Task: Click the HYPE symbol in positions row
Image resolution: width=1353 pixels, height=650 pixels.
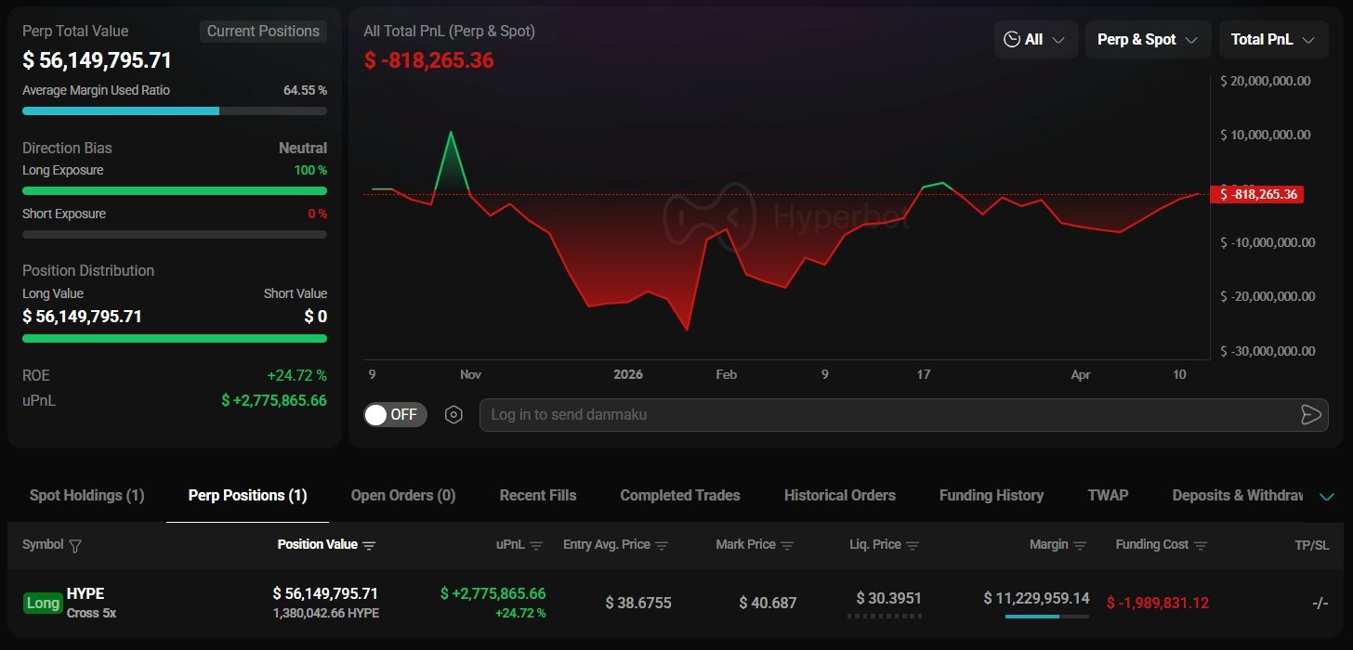Action: [x=85, y=594]
